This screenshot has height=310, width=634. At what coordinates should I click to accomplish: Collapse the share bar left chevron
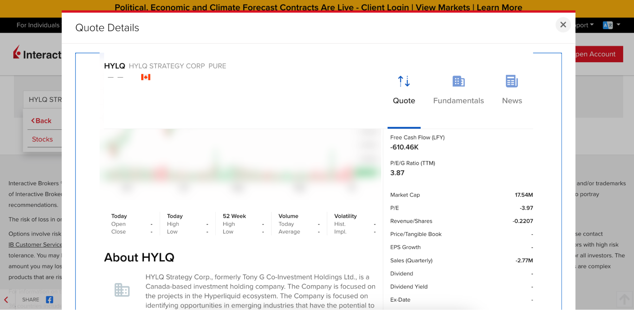[6, 300]
